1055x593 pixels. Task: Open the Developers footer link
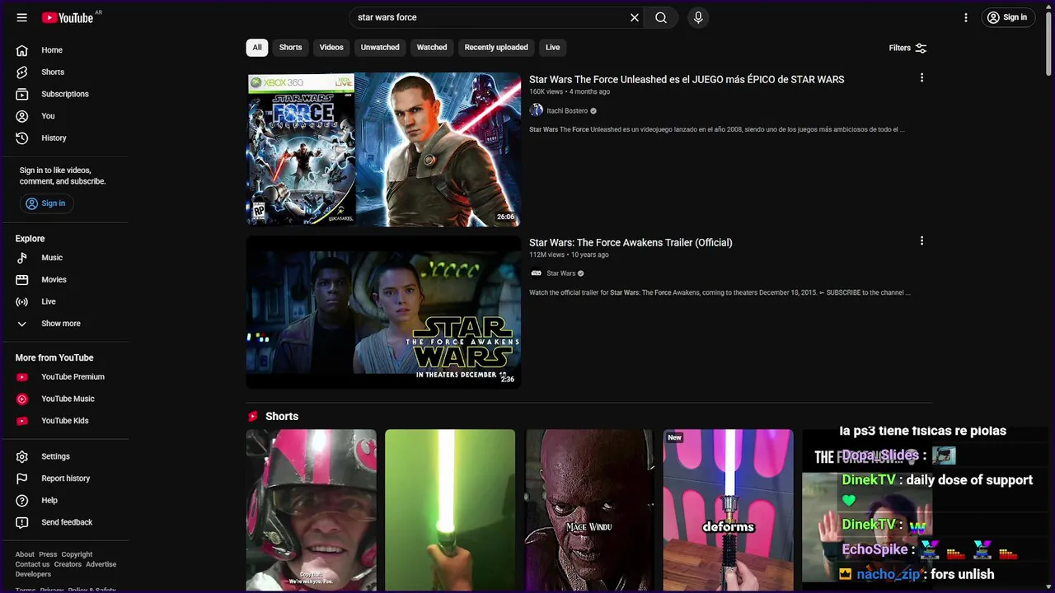[33, 575]
